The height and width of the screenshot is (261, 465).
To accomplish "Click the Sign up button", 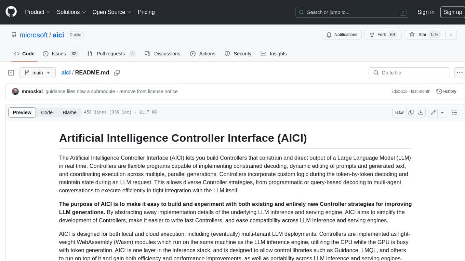I will [452, 12].
